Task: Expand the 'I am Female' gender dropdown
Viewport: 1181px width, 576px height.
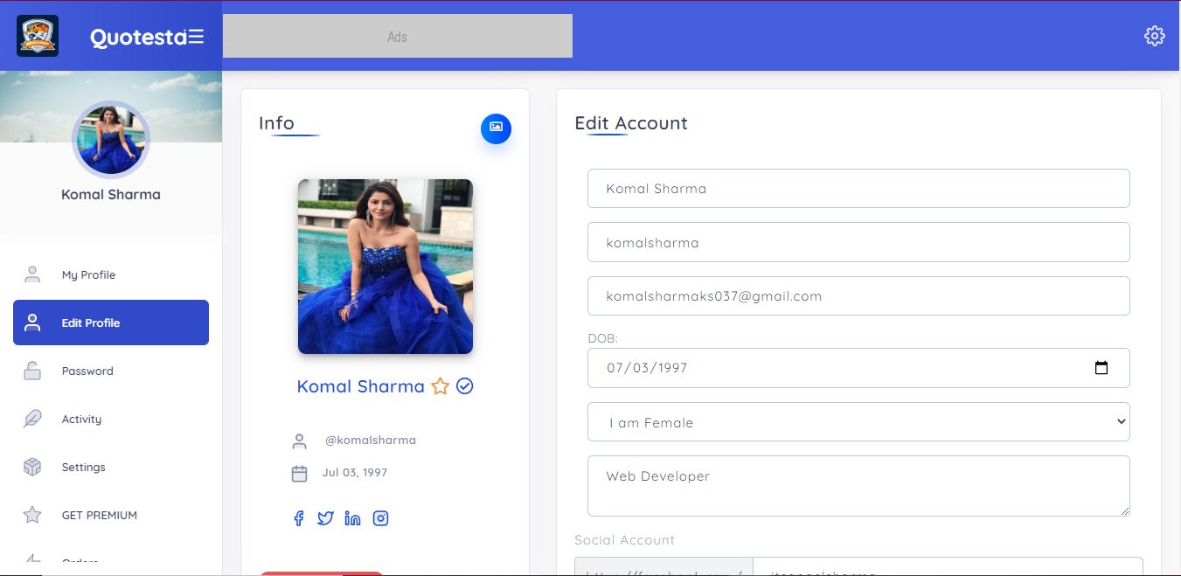Action: point(858,422)
